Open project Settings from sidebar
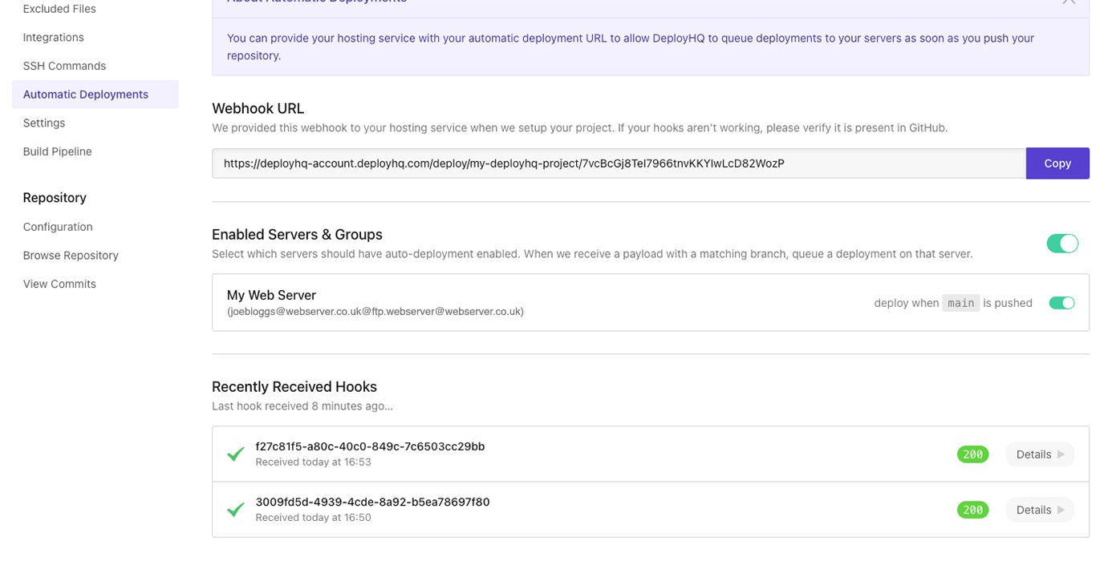The width and height of the screenshot is (1104, 561). [x=44, y=123]
